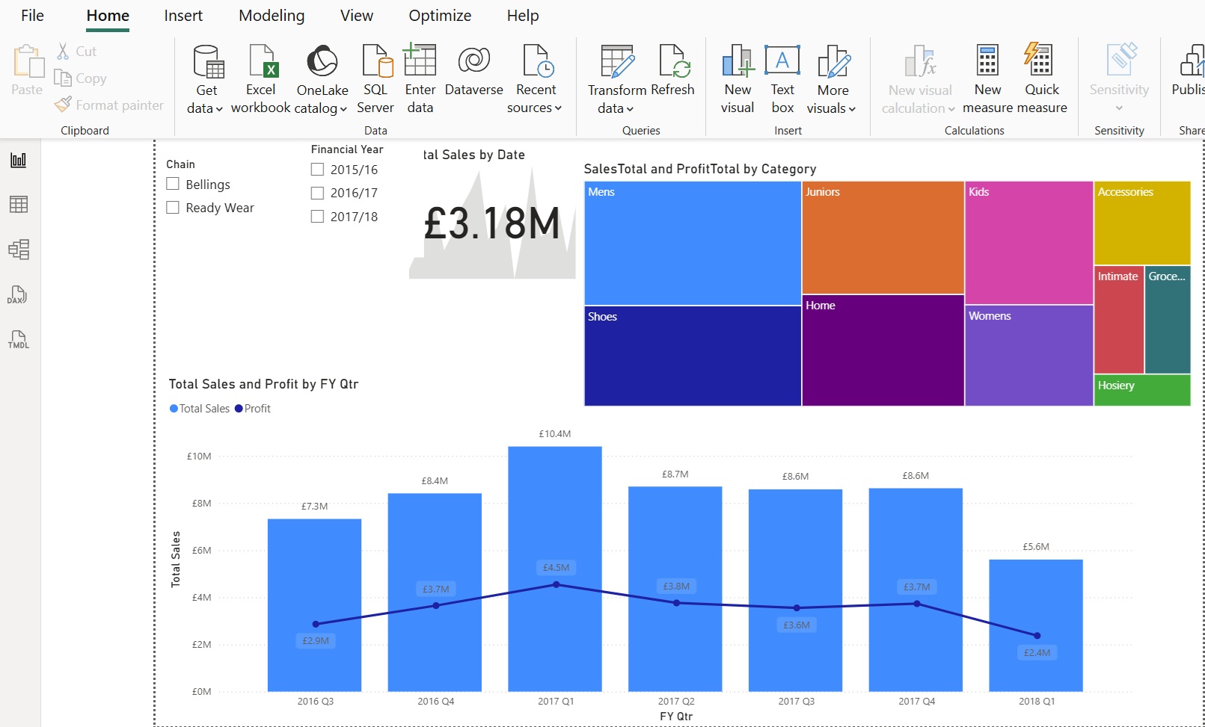Image resolution: width=1205 pixels, height=727 pixels.
Task: Switch to Model view from the sidebar
Action: (18, 250)
